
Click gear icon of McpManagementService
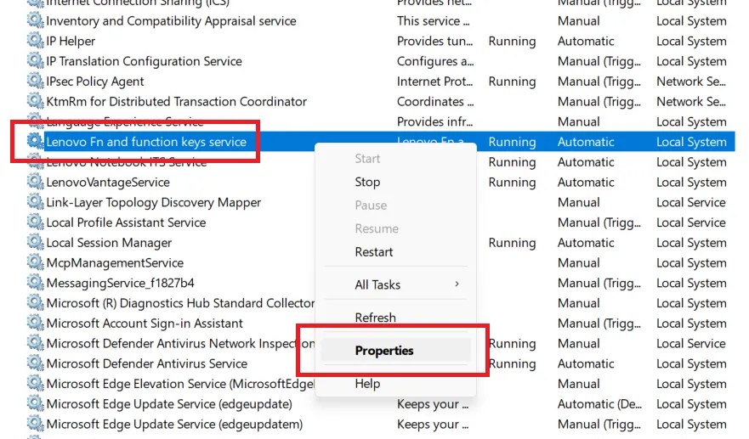36,262
